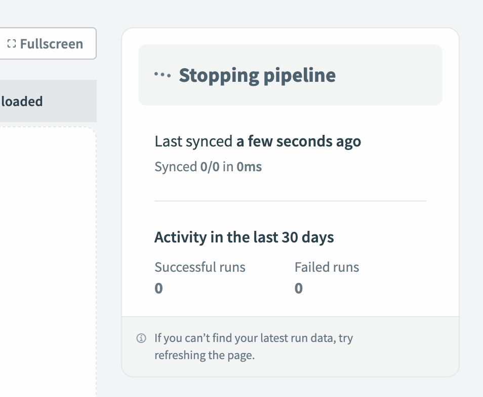Click the word 'Synced' in sync summary

click(176, 167)
